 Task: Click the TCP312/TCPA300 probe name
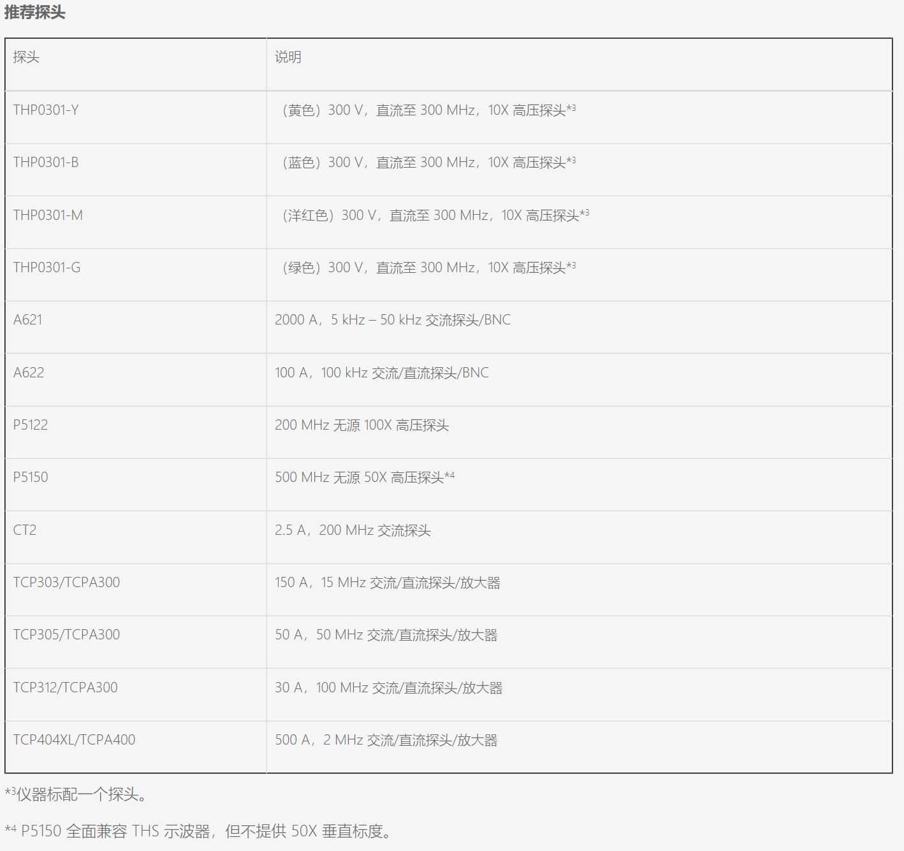coord(66,688)
